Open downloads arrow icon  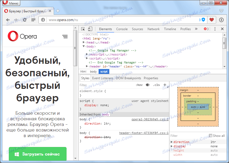coord(221,20)
